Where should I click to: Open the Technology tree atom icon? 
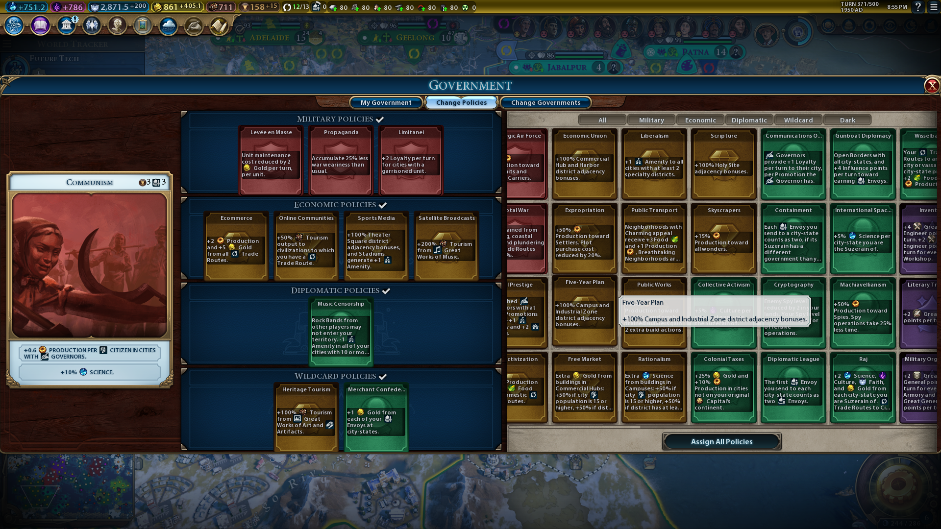click(x=14, y=25)
